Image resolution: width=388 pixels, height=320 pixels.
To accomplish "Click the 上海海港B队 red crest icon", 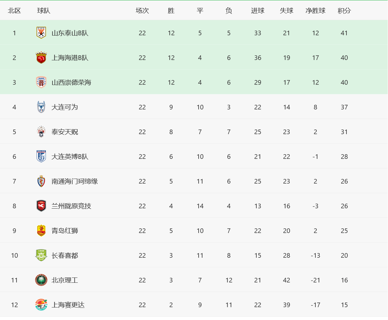I will pos(41,58).
